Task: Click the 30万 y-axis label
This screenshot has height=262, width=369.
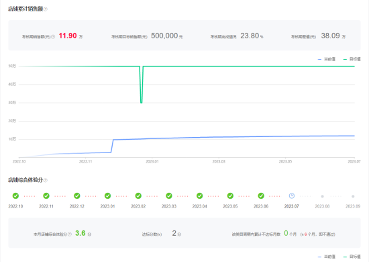Action: (12, 103)
